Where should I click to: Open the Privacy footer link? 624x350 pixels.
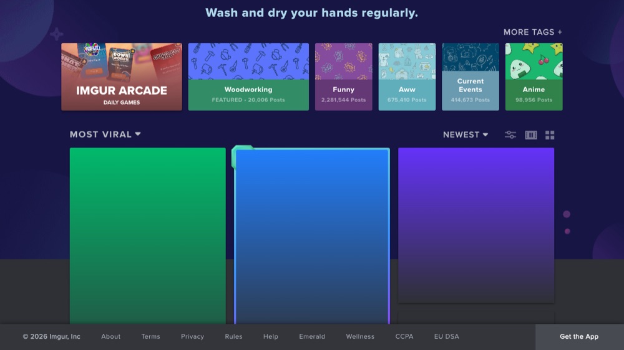click(x=192, y=336)
